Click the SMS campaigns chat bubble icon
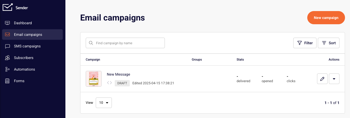Viewport: 350px width, 118px height. (7, 46)
